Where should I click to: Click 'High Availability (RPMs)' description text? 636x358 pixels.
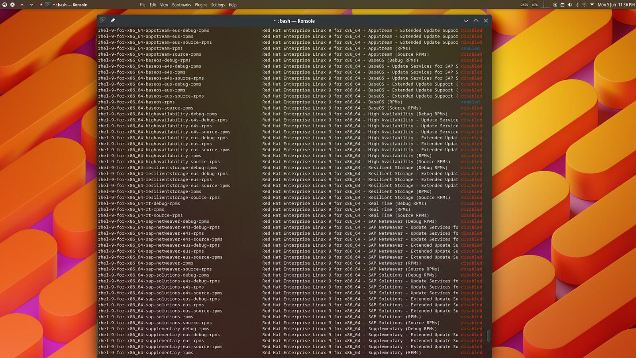click(400, 156)
